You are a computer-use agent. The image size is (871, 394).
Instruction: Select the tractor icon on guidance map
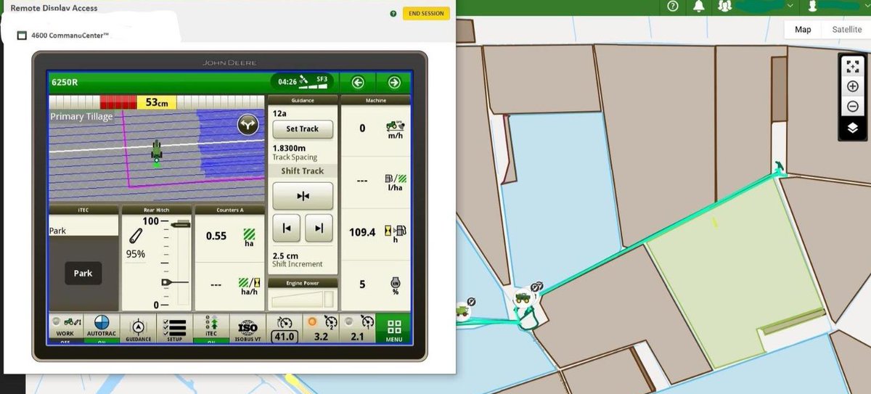coord(156,152)
